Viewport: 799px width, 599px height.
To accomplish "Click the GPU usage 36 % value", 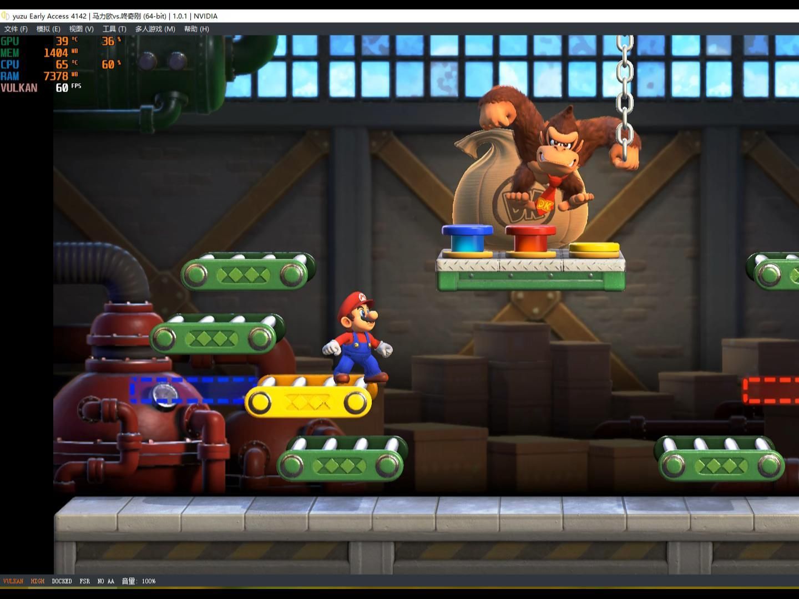I will pyautogui.click(x=111, y=41).
